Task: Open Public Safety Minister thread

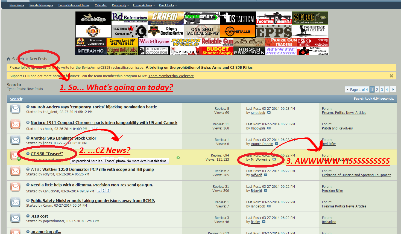Action: [x=93, y=201]
